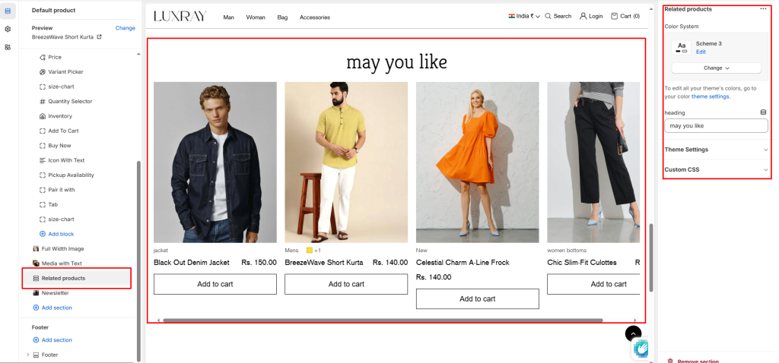
Task: Open the Accessories menu item
Action: click(x=314, y=17)
